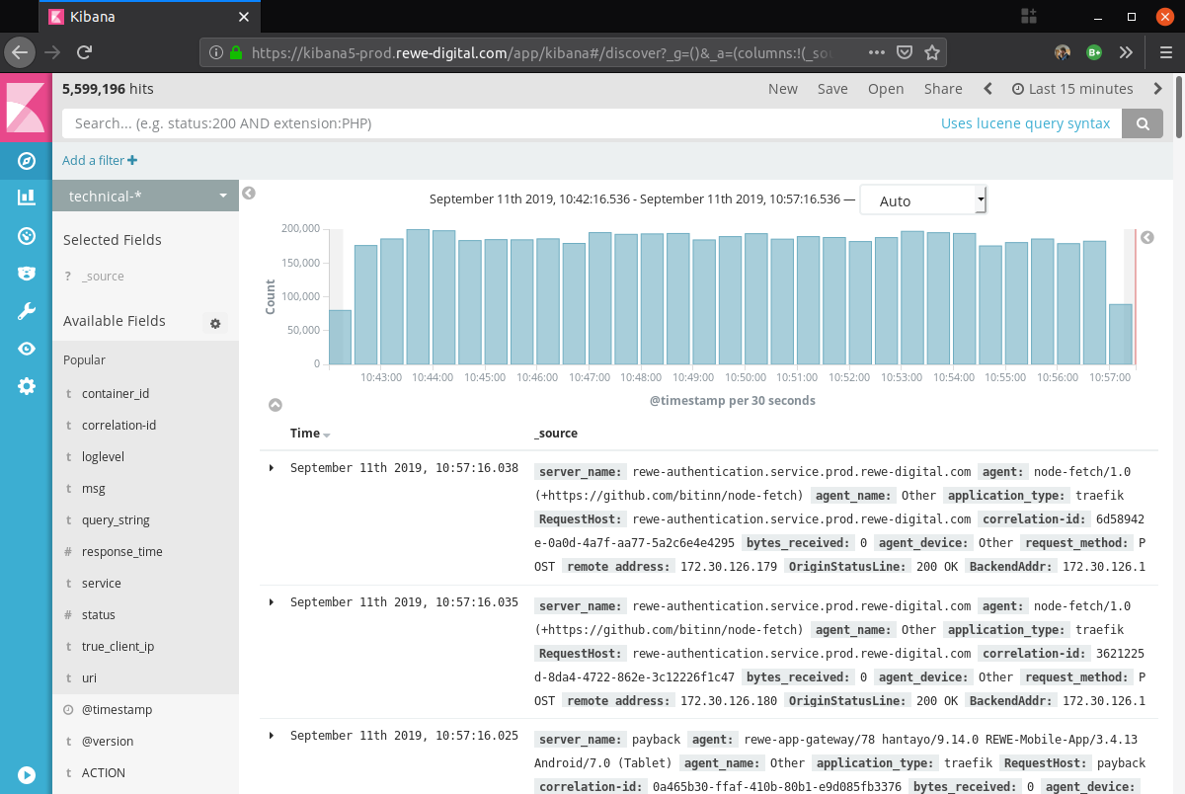Open browser hamburger menu

1166,52
